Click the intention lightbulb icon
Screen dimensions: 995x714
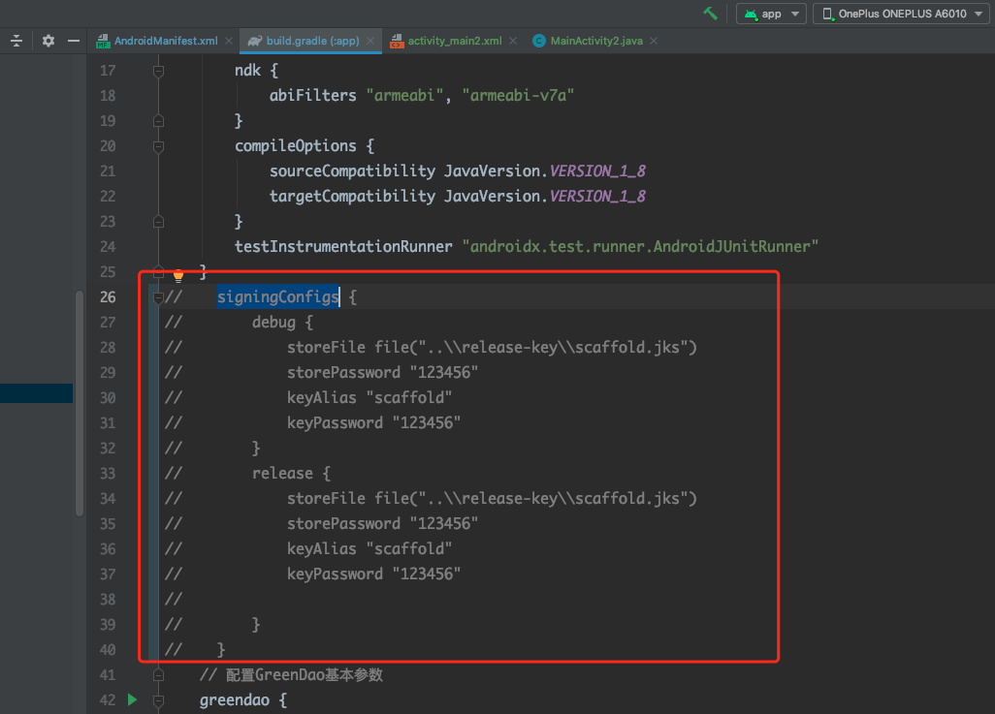coord(178,275)
